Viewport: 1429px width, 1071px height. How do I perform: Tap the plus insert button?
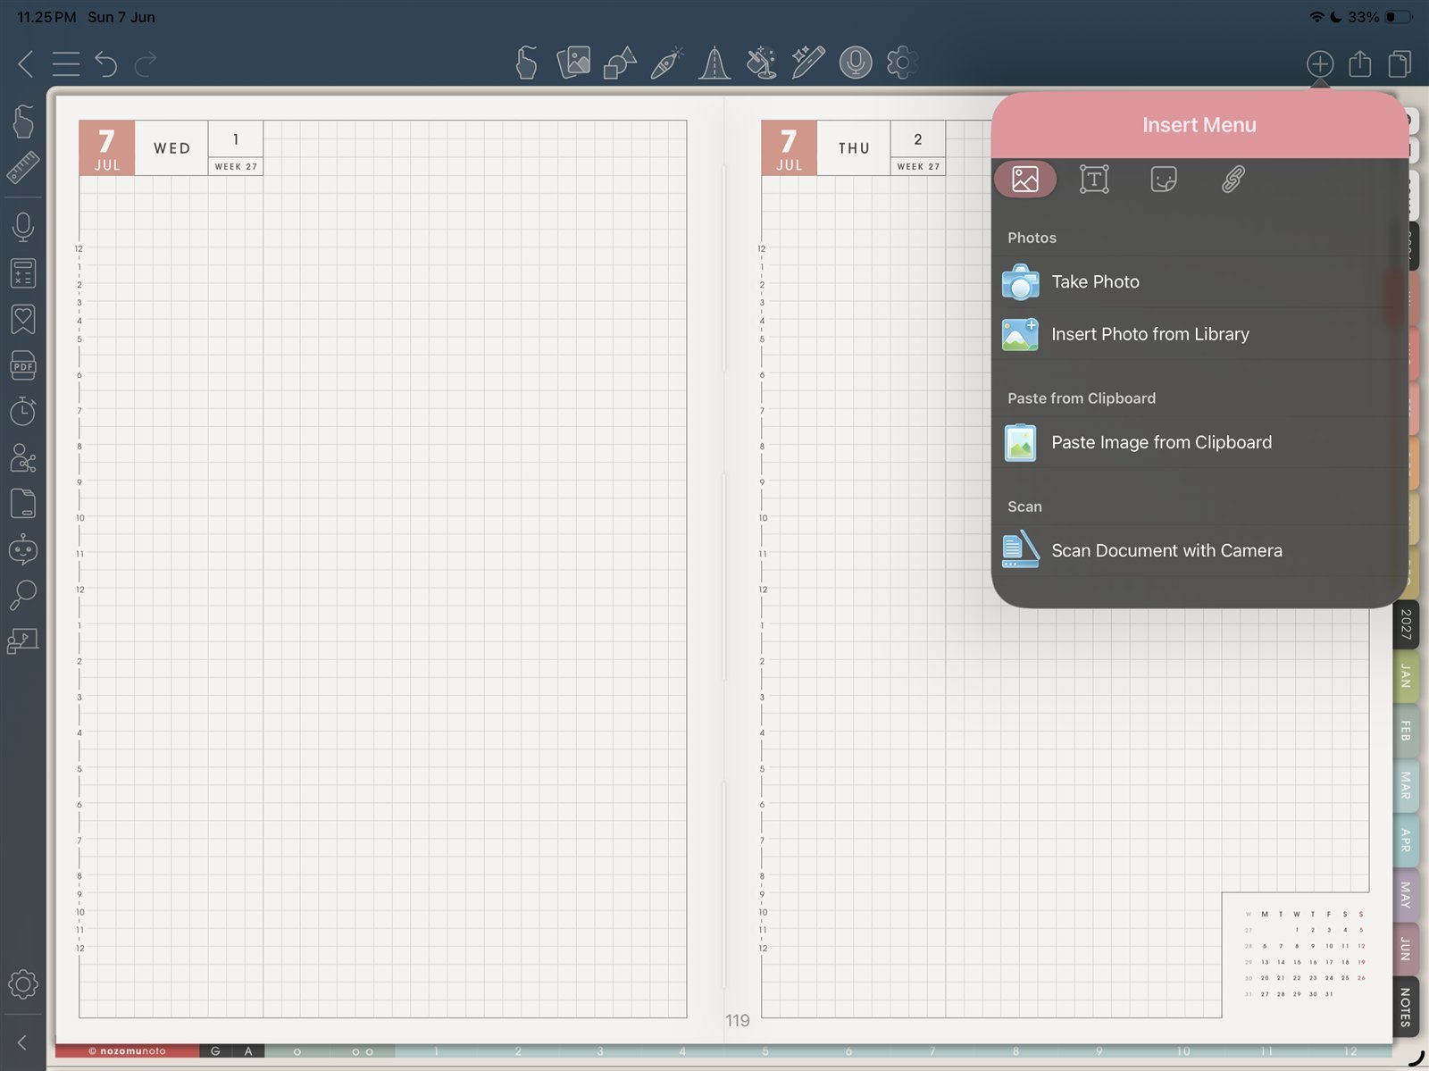(1320, 63)
